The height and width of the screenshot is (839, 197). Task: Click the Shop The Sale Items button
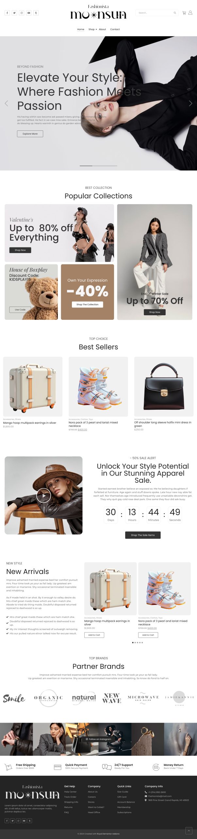click(x=143, y=535)
